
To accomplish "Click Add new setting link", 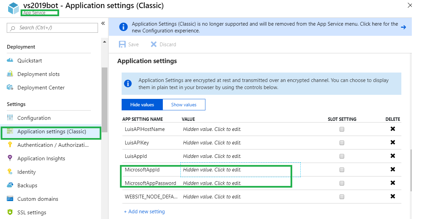I will coord(144,212).
